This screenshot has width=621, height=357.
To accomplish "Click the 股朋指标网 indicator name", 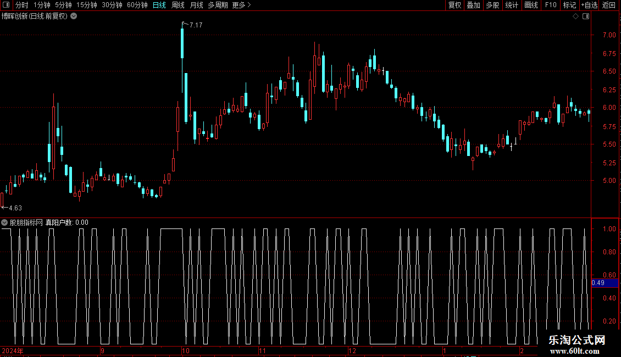I will pos(26,222).
